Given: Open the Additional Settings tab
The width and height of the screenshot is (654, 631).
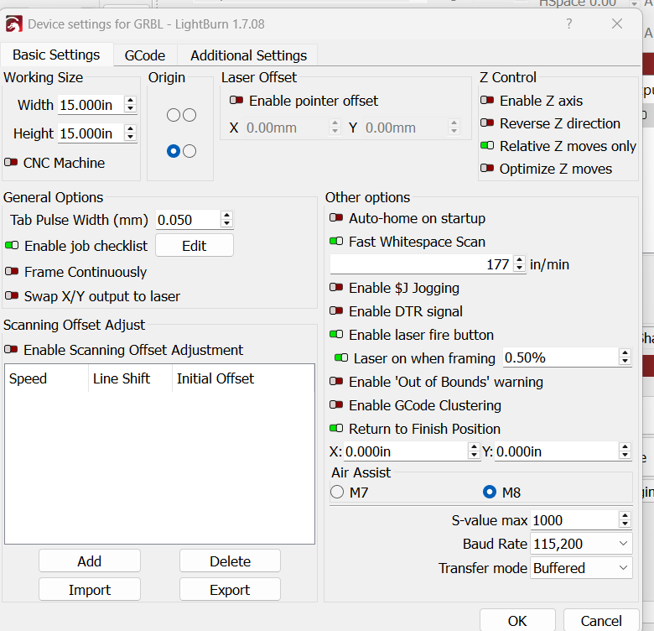Looking at the screenshot, I should [248, 55].
